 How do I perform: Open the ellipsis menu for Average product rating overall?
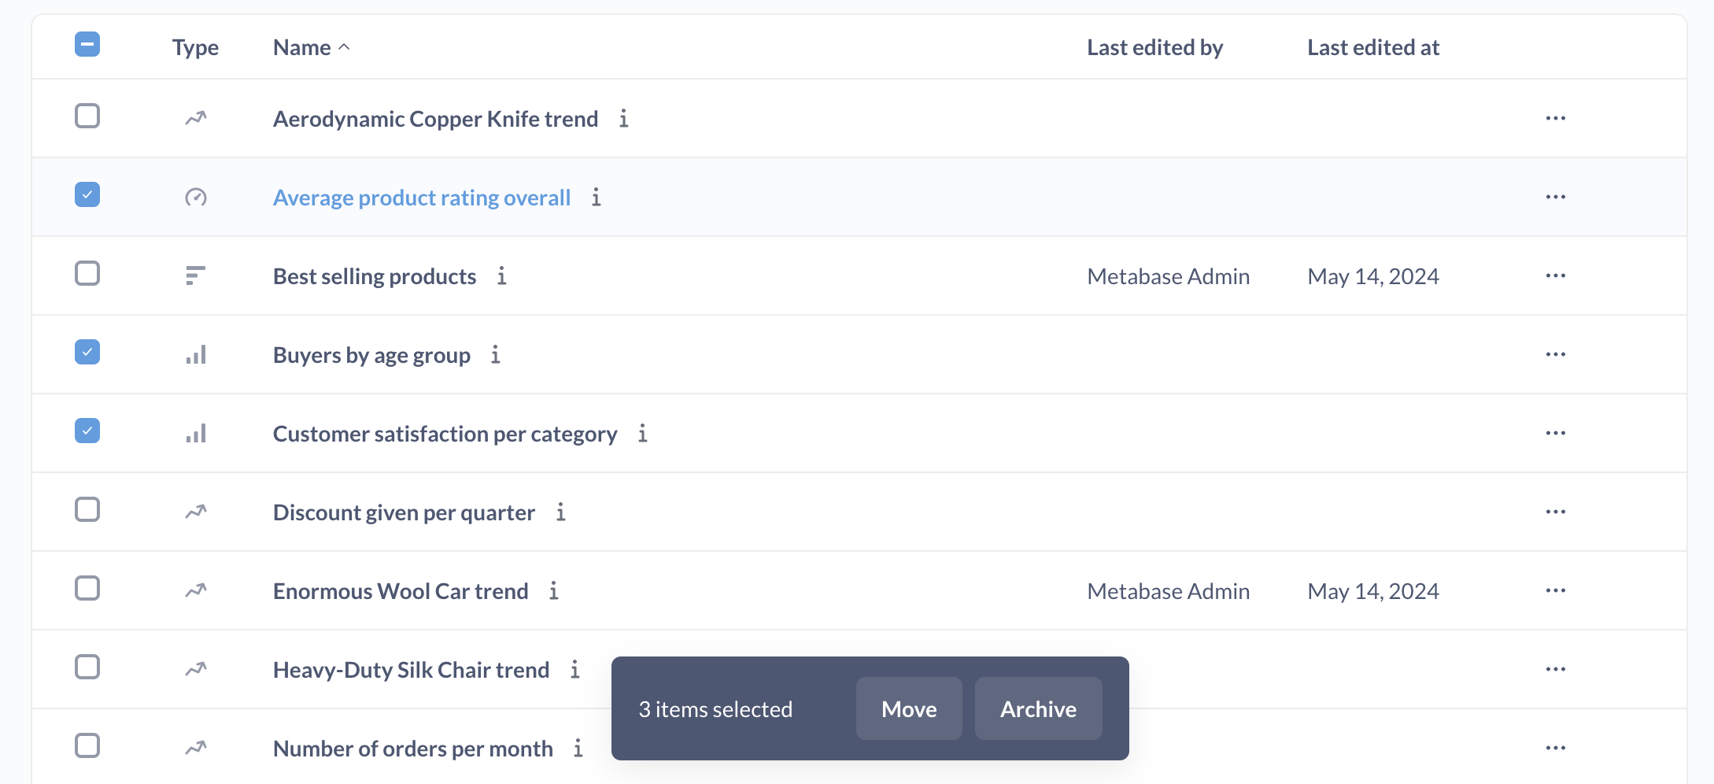[1555, 197]
